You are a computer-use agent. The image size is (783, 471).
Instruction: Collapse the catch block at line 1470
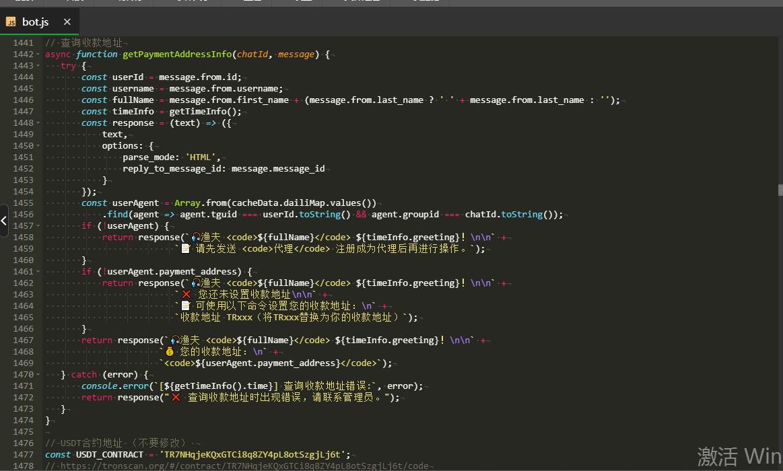38,375
